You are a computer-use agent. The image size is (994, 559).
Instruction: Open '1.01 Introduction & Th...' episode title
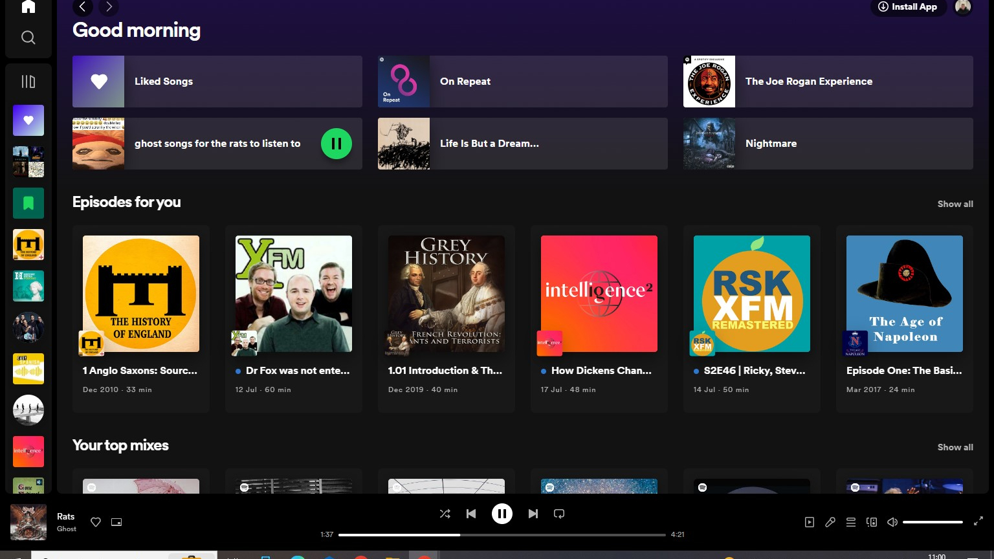[445, 371]
